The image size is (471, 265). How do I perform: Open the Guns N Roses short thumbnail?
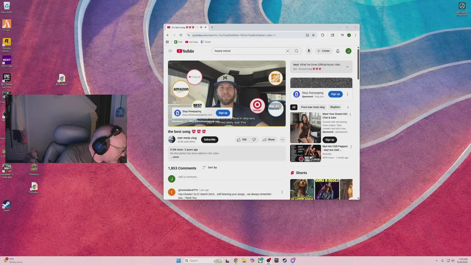click(327, 189)
